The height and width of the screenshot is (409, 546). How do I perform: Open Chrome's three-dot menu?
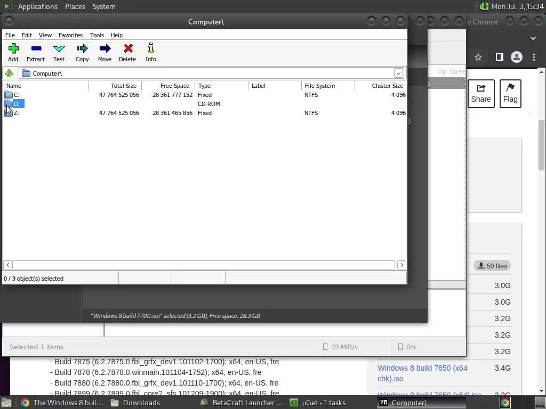534,57
